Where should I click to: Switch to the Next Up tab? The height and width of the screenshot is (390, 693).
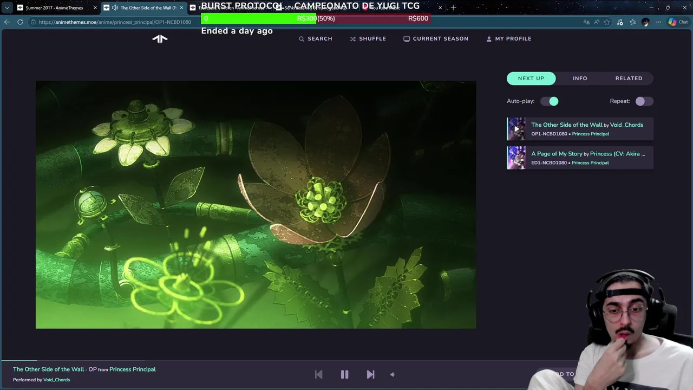531,79
